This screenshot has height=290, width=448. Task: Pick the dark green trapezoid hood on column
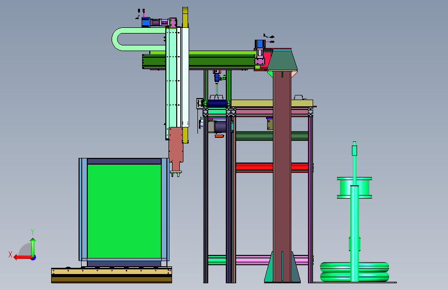[282, 60]
